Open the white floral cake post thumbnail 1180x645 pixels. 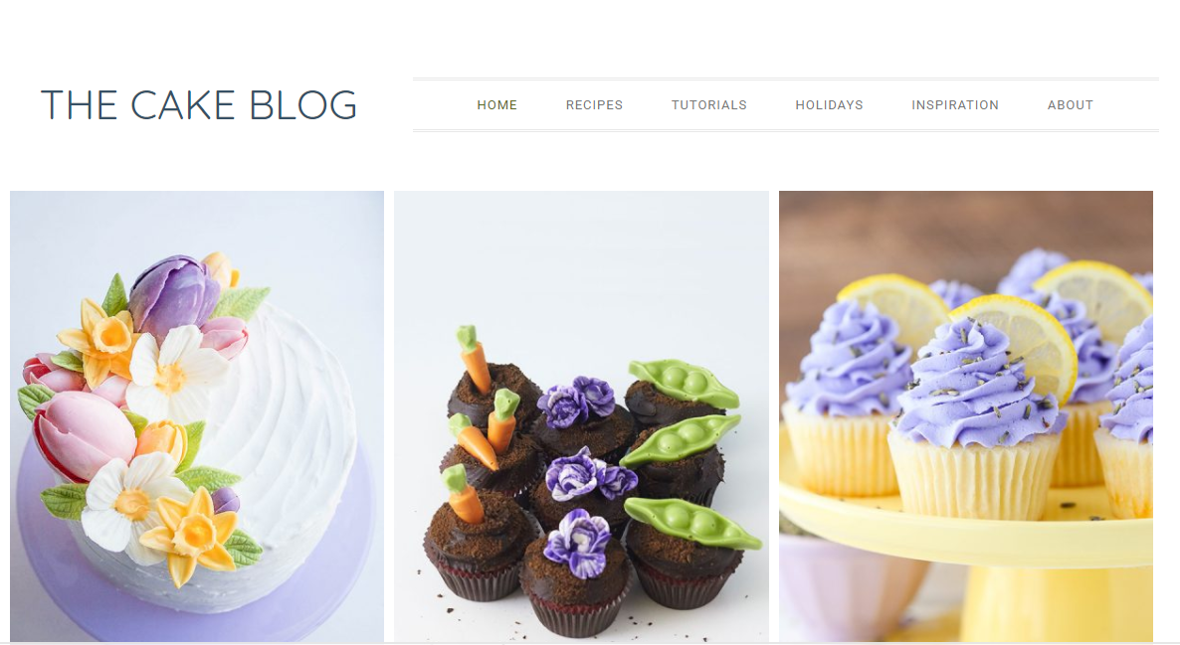point(197,416)
